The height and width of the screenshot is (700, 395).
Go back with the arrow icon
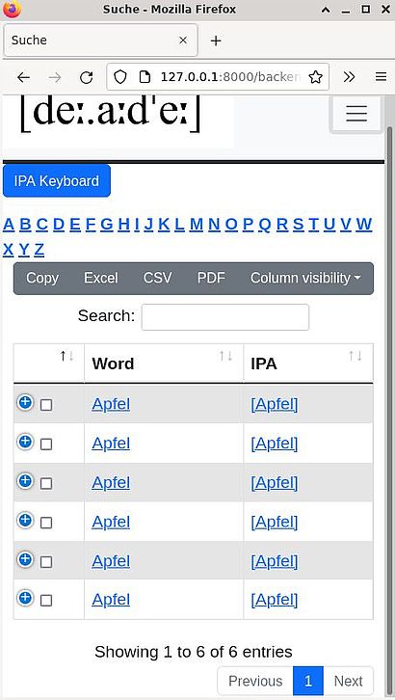click(24, 78)
